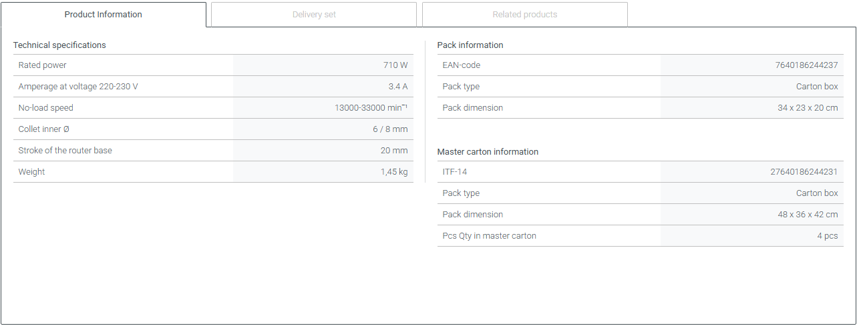Open the Related products tab
The width and height of the screenshot is (859, 328).
click(x=524, y=15)
